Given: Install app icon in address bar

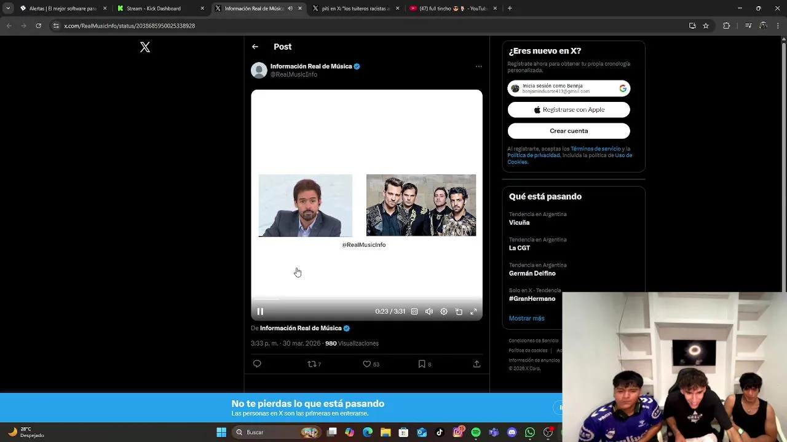Looking at the screenshot, I should point(692,26).
